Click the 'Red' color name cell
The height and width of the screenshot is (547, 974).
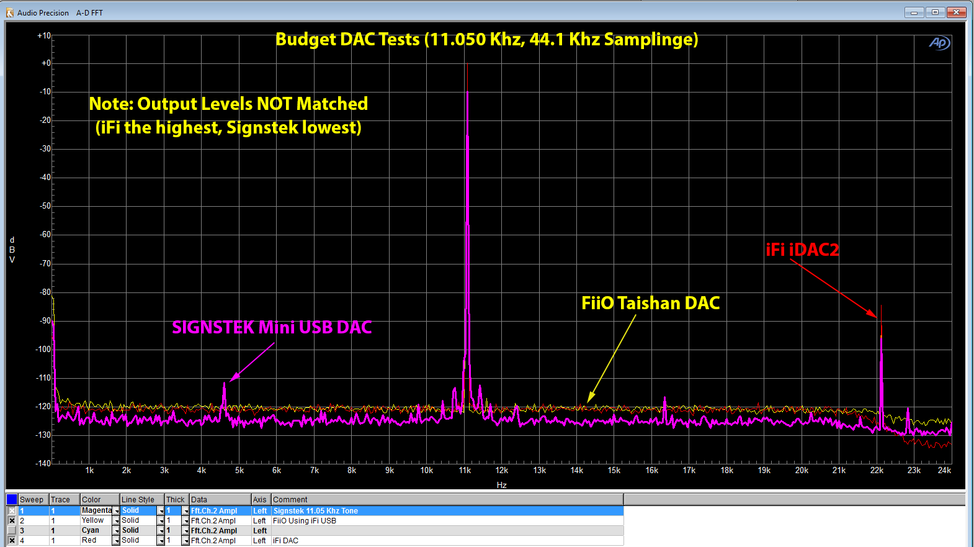click(x=96, y=541)
